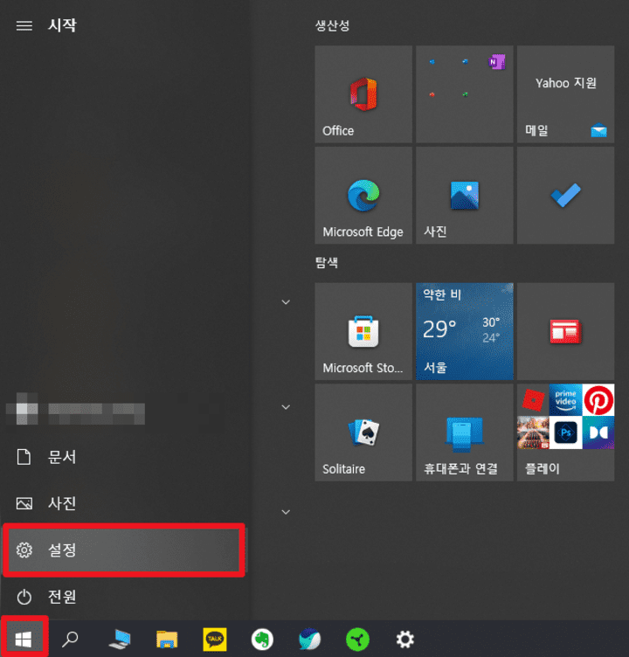Open Prime Video in the Play tile
The image size is (629, 657).
566,400
